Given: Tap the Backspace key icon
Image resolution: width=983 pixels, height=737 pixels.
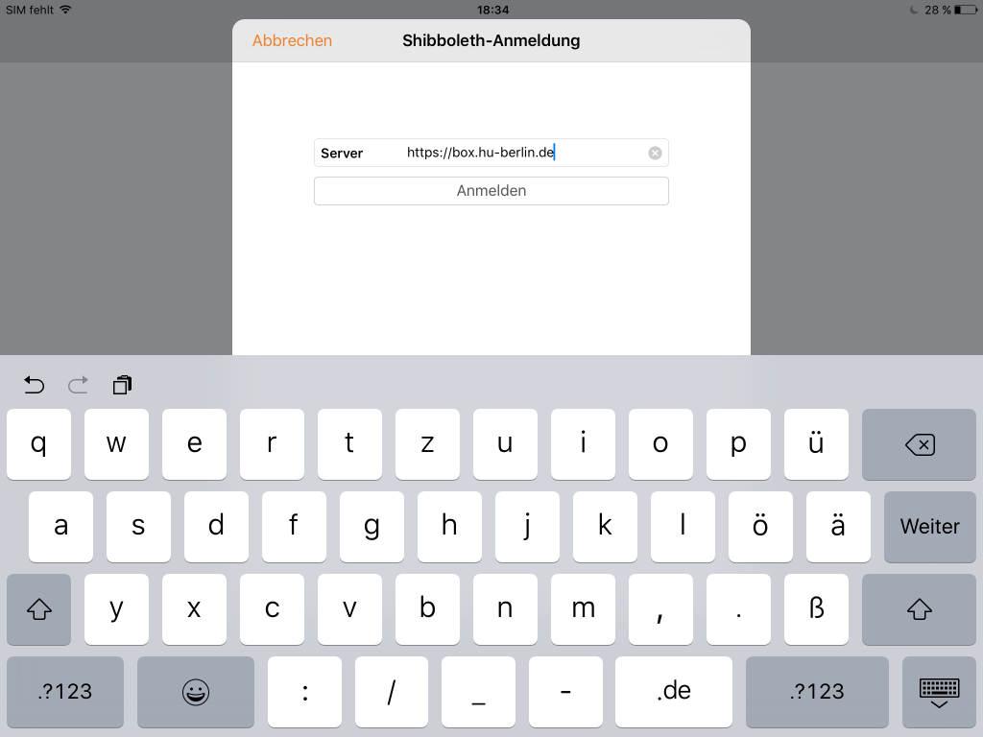Looking at the screenshot, I should [x=919, y=444].
